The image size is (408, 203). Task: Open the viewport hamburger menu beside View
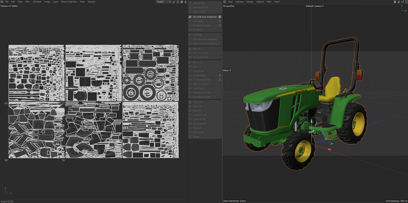224,2
